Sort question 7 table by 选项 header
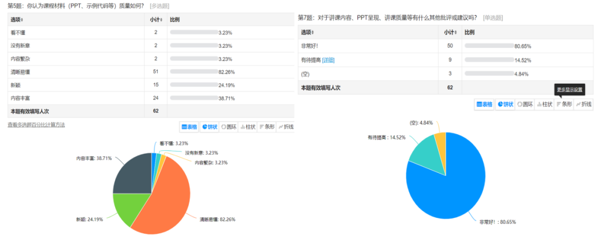The height and width of the screenshot is (240, 598). pos(308,33)
